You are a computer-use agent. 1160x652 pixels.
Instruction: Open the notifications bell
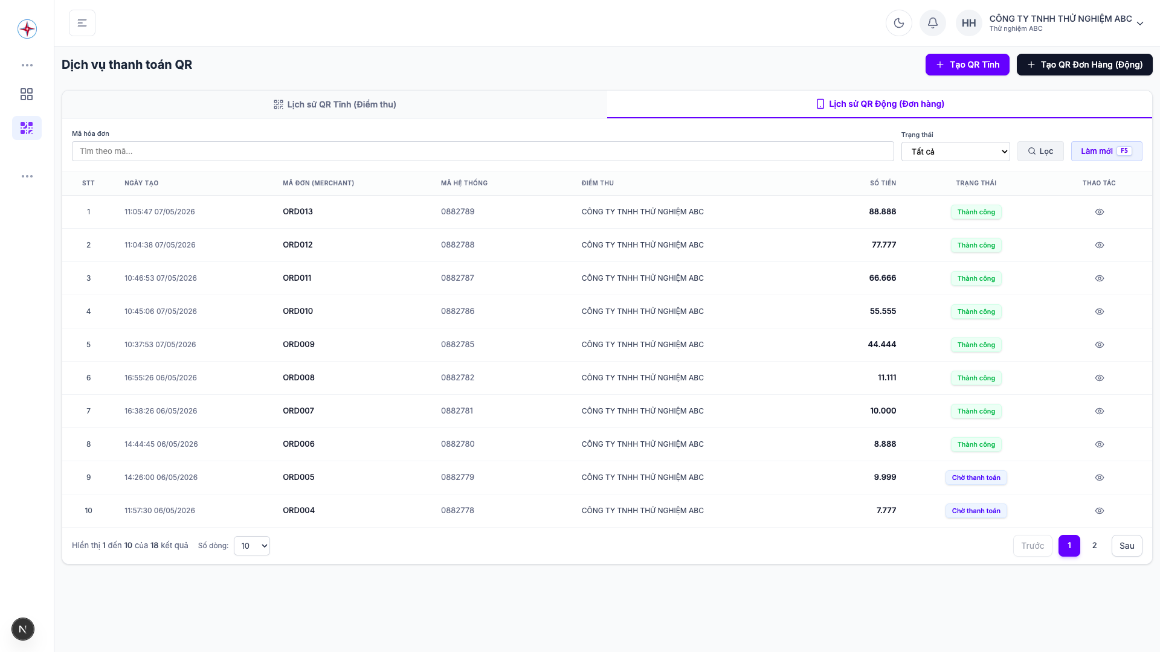932,23
